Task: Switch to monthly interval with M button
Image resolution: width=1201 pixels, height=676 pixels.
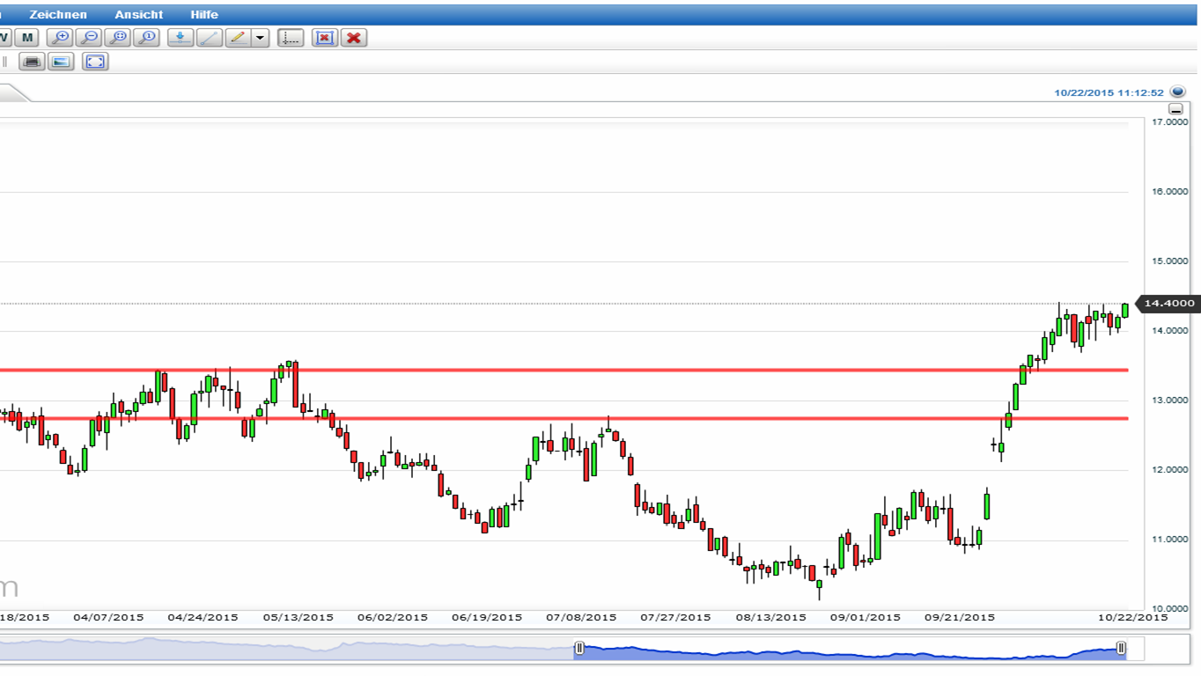Action: (28, 37)
